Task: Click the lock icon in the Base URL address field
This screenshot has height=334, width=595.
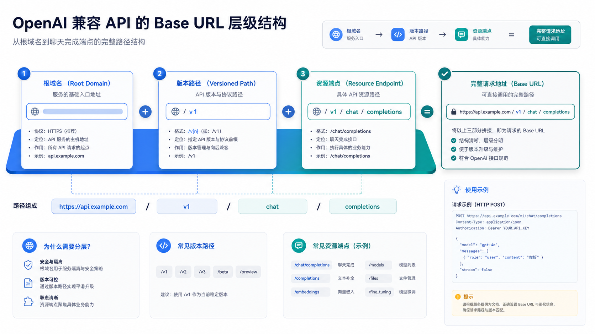Action: (454, 112)
